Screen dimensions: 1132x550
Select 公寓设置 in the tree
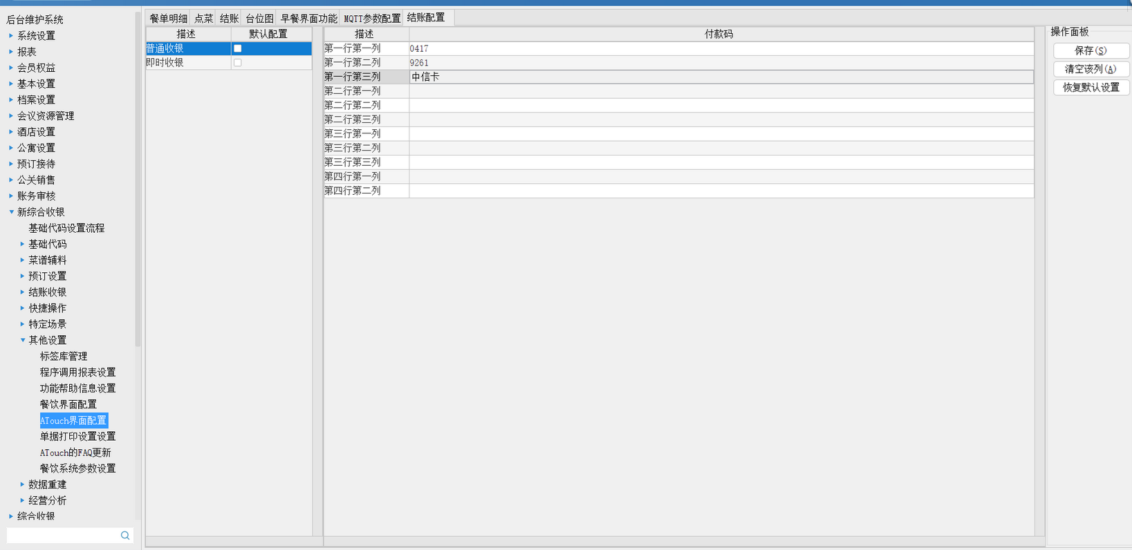36,148
